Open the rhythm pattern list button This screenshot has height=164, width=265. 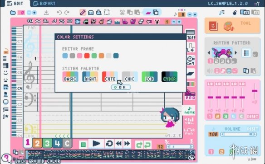[246, 53]
